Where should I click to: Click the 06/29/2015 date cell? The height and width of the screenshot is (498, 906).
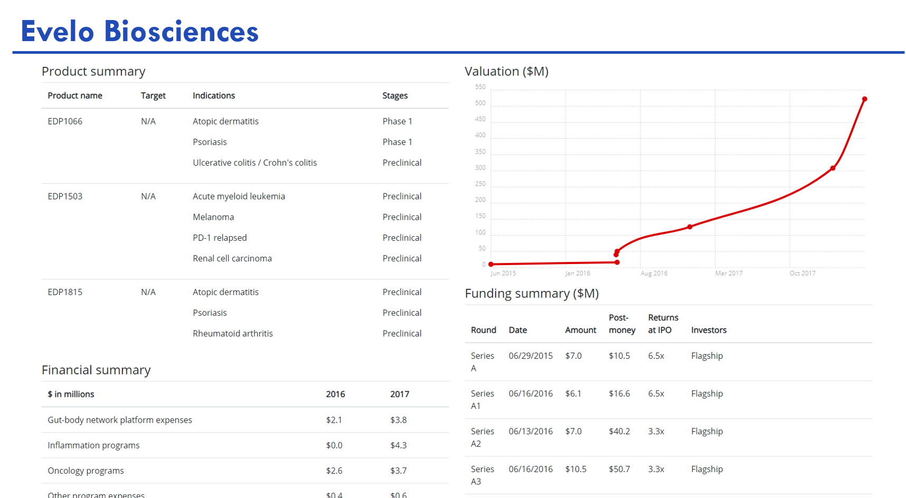(531, 356)
